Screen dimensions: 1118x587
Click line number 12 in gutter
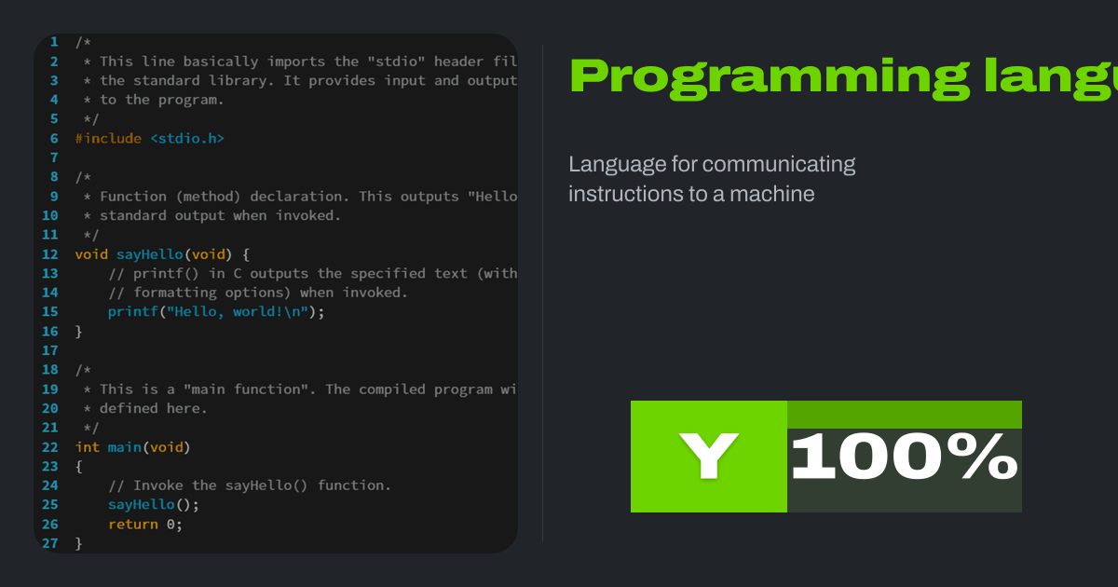pos(50,253)
